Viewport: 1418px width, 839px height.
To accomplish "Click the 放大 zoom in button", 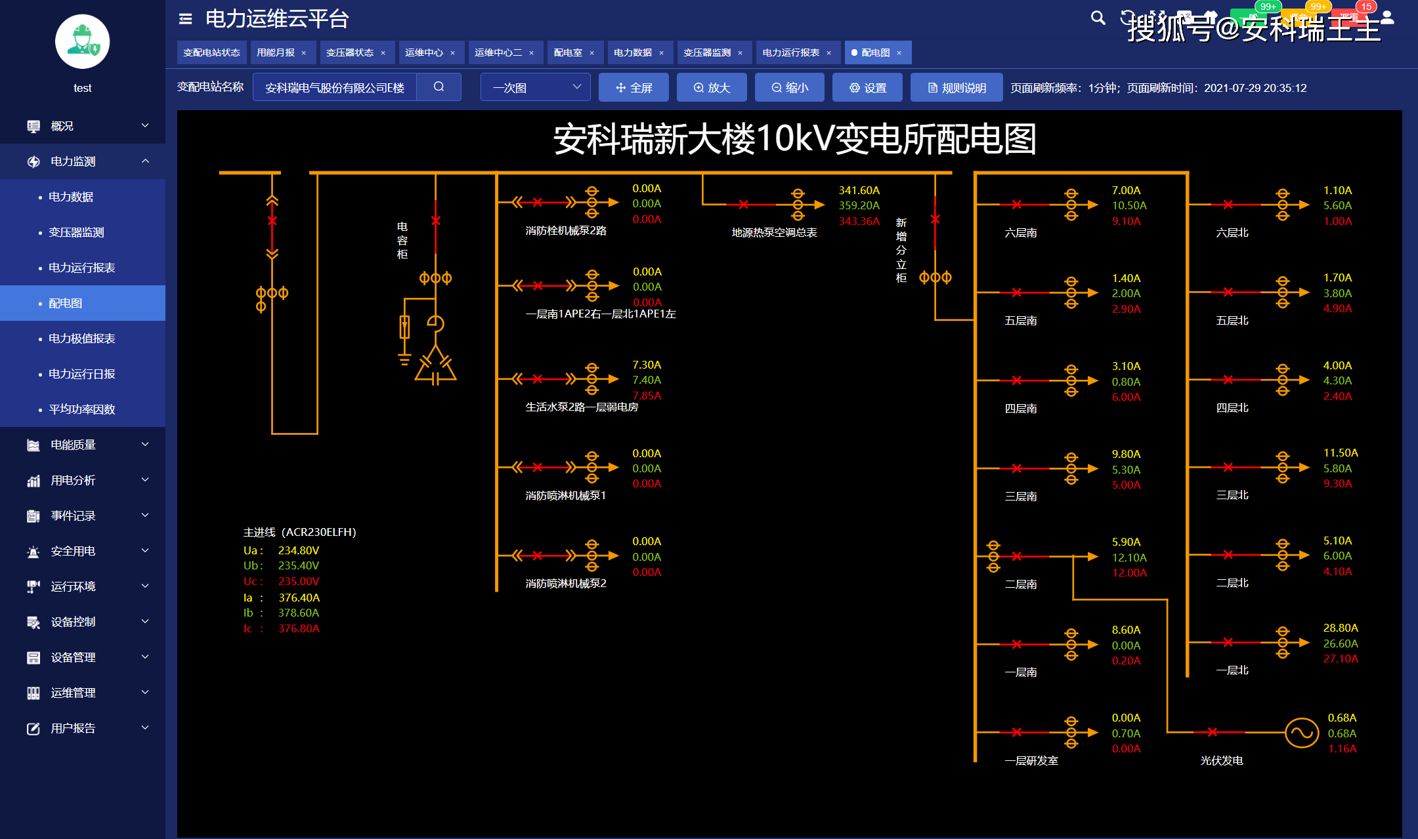I will point(712,87).
